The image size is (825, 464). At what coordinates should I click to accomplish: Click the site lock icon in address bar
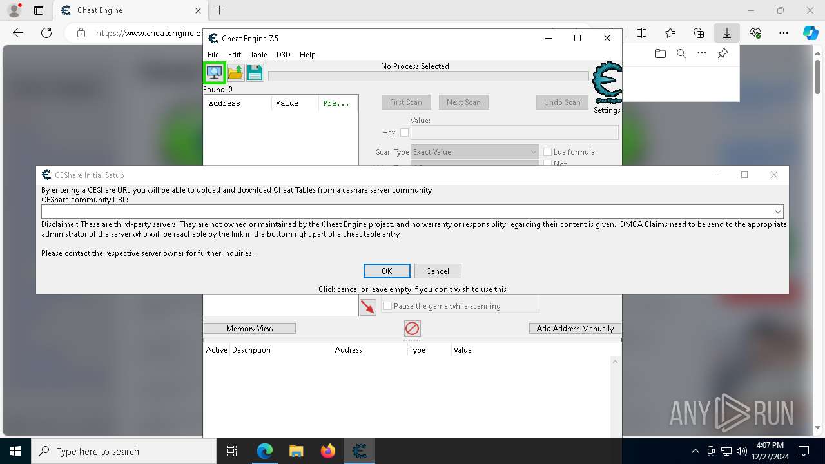(x=81, y=33)
